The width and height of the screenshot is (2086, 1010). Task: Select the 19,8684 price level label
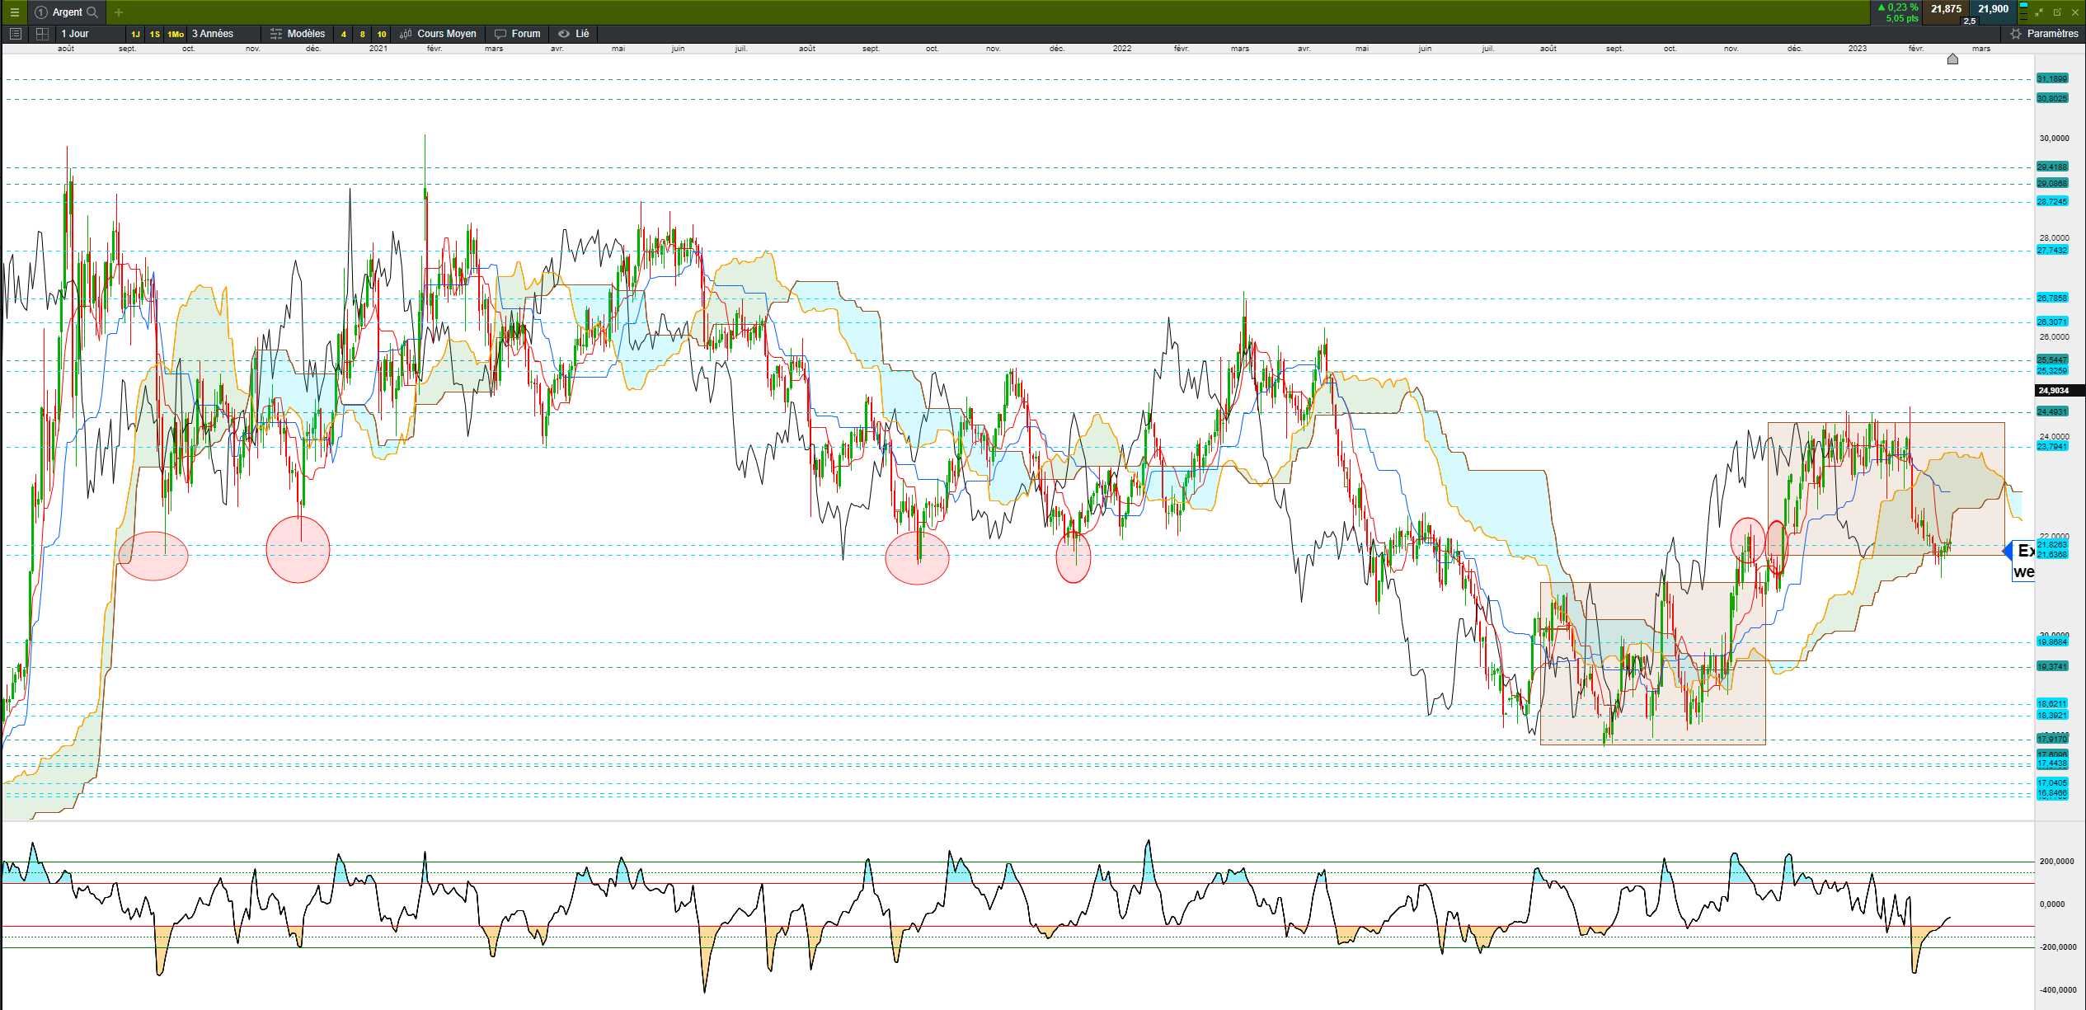tap(2052, 642)
